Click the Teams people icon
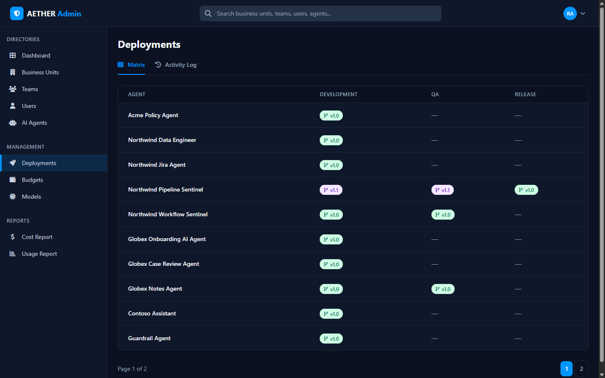The height and width of the screenshot is (378, 605). (13, 89)
